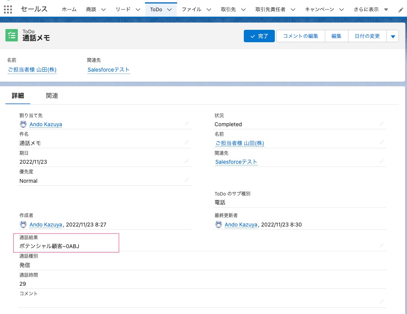Open more actions dropdown beside 日付の変更
Screen dimensions: 407x314
pyautogui.click(x=393, y=36)
